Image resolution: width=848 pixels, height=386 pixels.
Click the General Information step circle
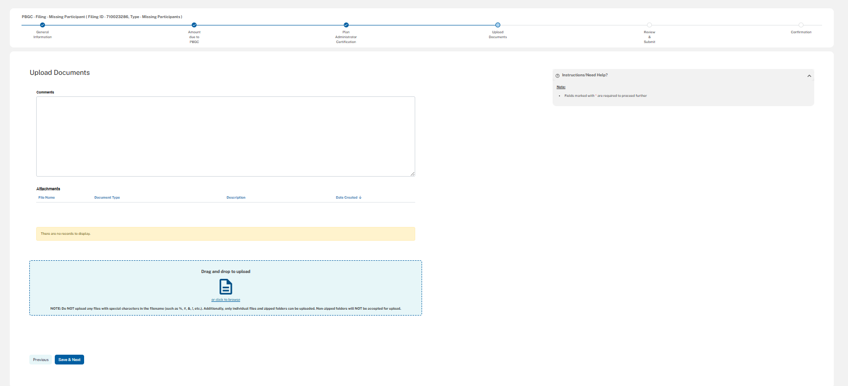click(x=43, y=25)
